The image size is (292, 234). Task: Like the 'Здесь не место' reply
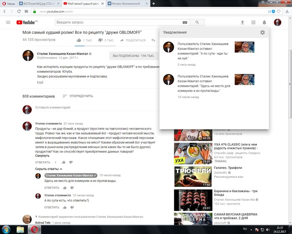65,188
